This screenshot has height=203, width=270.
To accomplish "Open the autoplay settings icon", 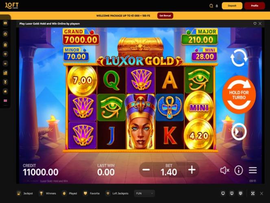I will tap(239, 58).
